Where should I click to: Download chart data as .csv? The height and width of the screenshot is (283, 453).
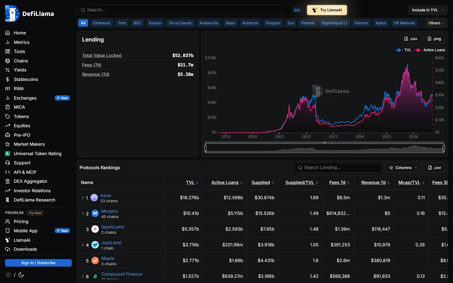click(411, 39)
